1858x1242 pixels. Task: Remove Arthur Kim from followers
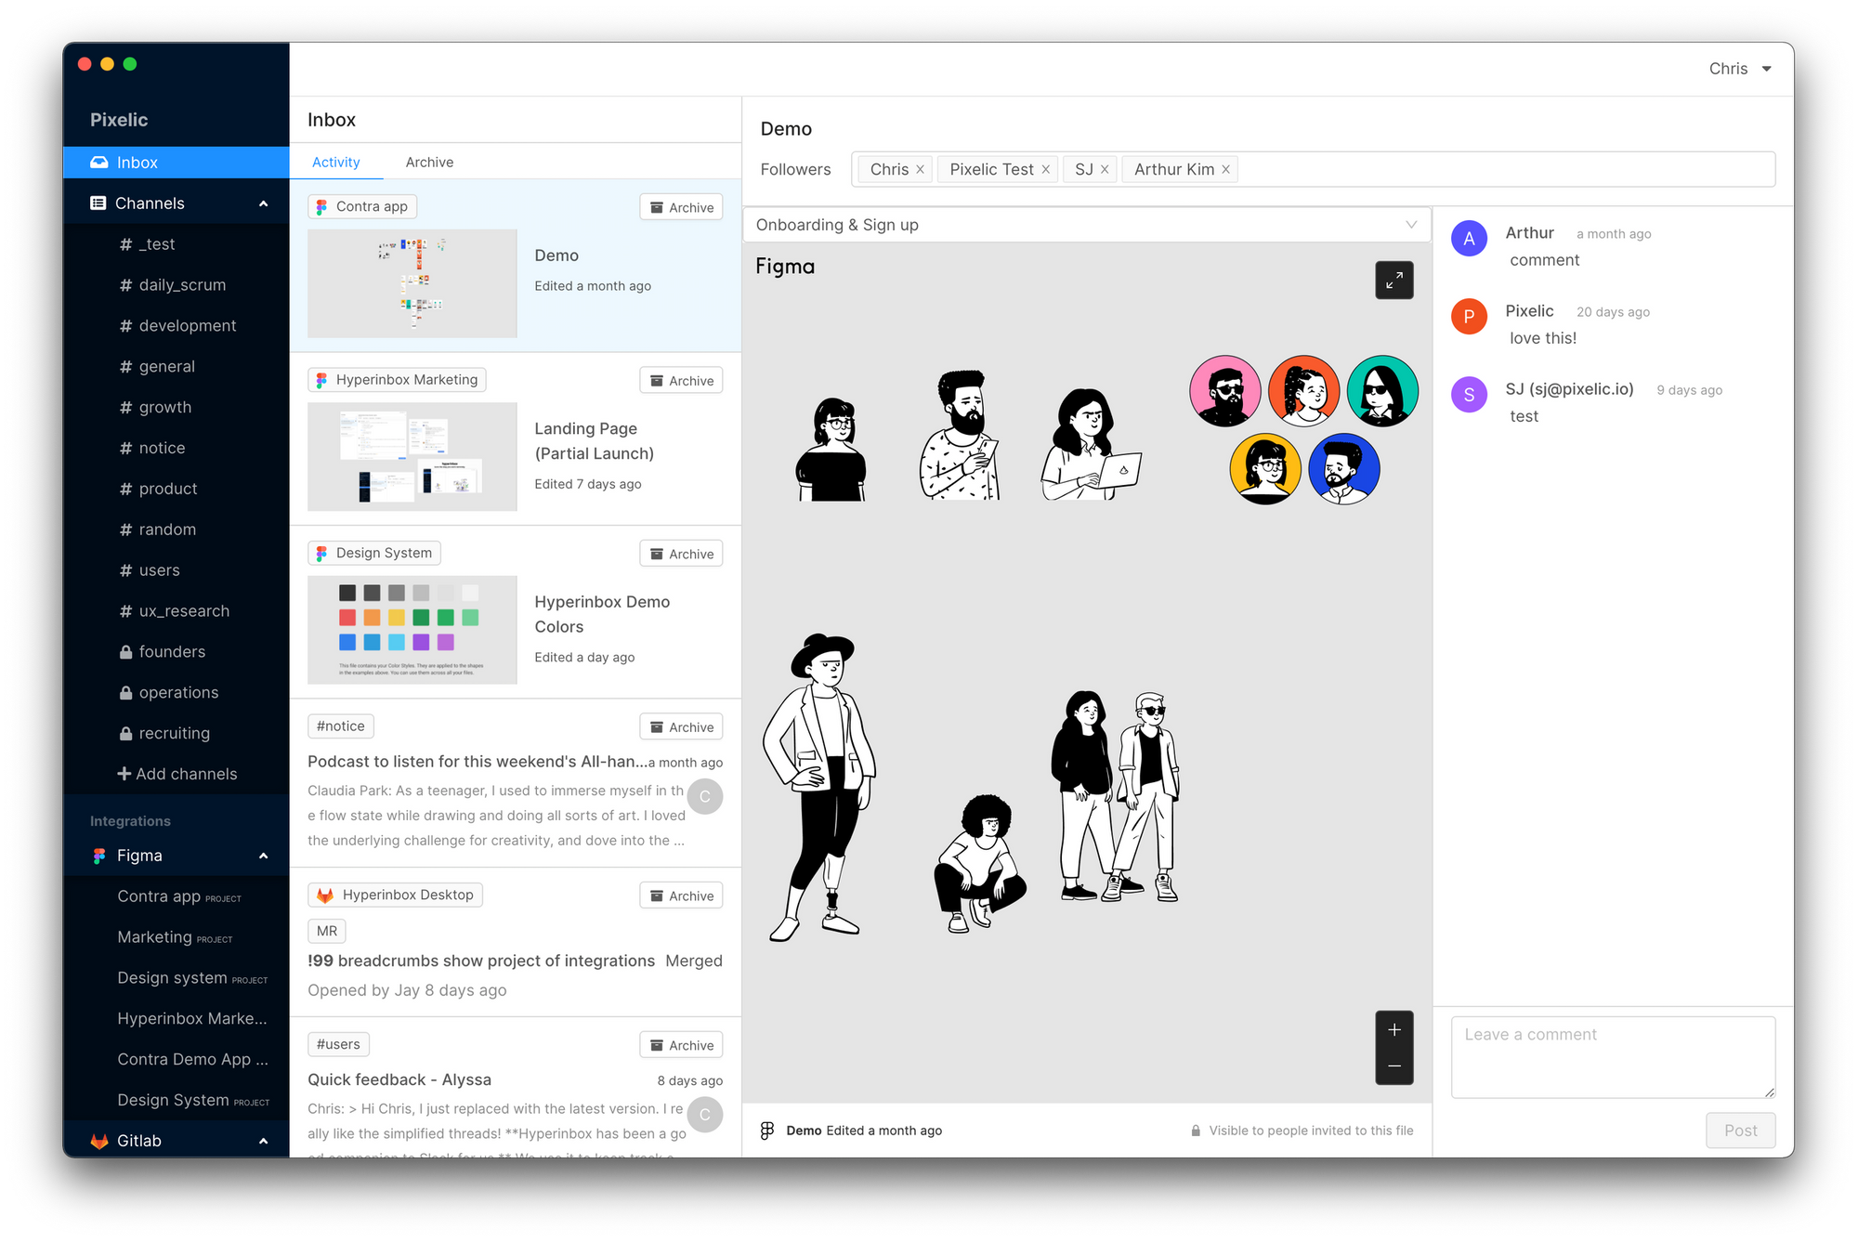click(1225, 169)
